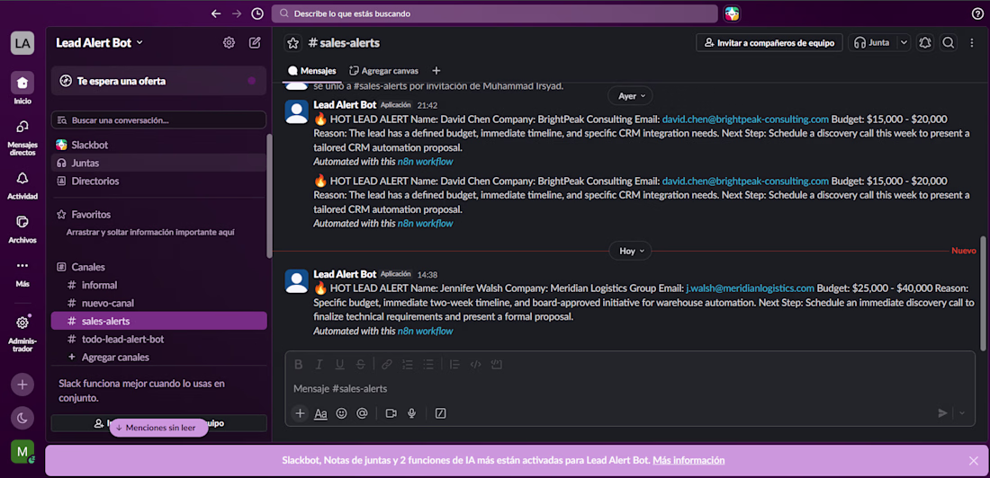
Task: Open Juntas in the sidebar
Action: point(158,163)
